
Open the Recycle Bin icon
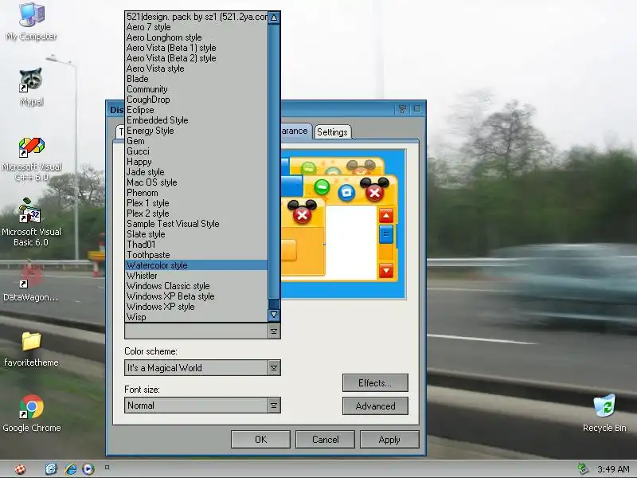coord(604,413)
